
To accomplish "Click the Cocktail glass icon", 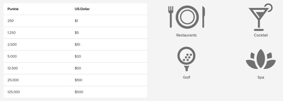I will (260, 17).
